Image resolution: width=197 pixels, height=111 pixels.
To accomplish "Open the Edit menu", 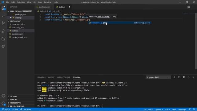I will coord(13,2).
